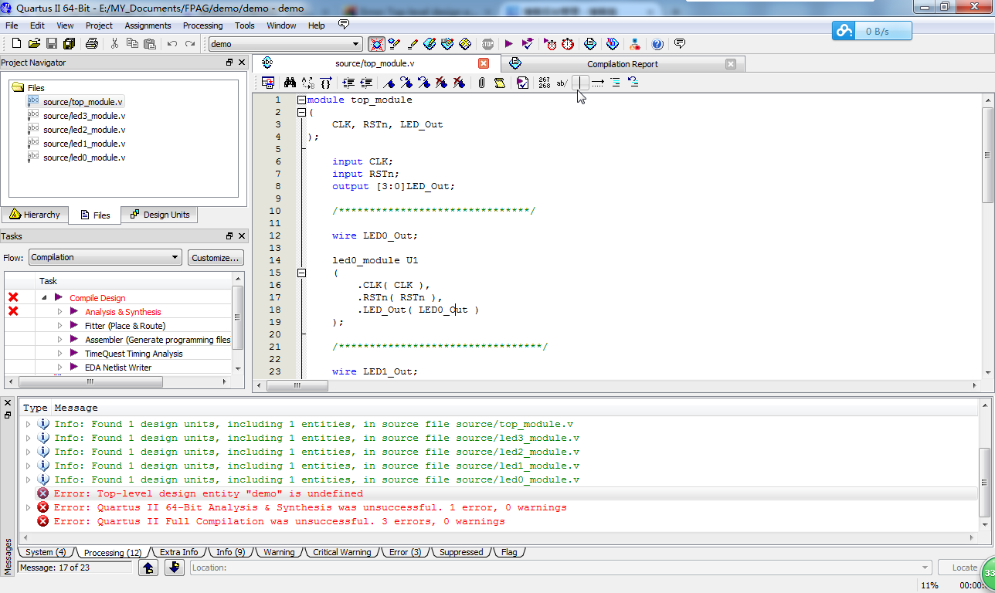Viewport: 995px width, 593px height.
Task: Open Find and Replace from the editor toolbar
Action: click(x=307, y=83)
